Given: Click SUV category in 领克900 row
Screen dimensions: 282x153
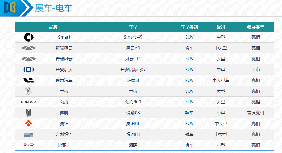Looking at the screenshot, I should (189, 102).
